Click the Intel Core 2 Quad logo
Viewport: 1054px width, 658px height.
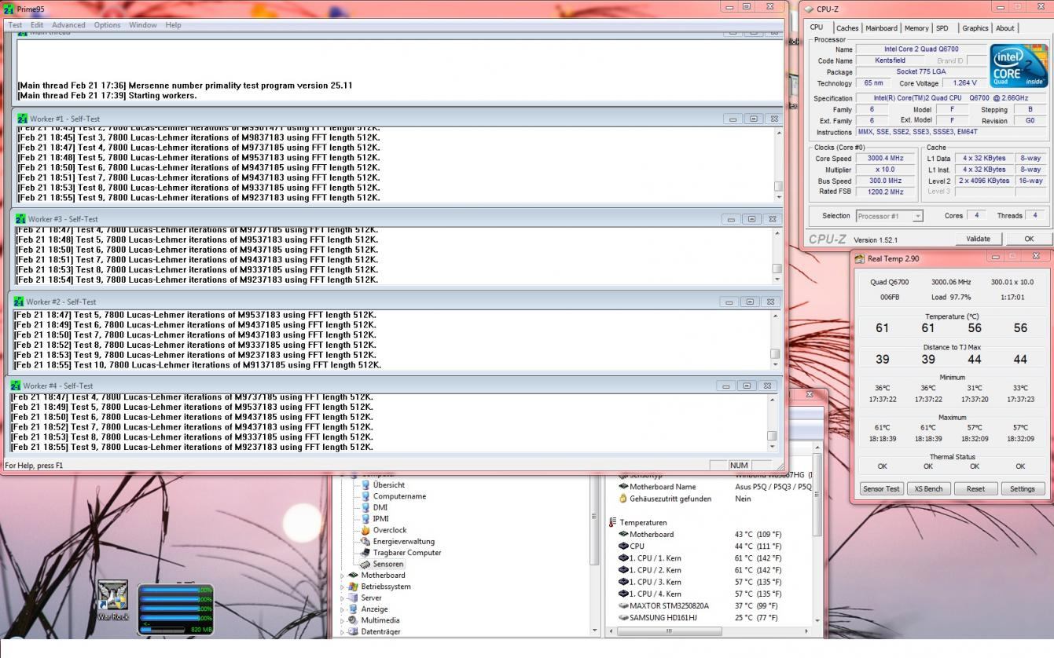click(x=1019, y=66)
